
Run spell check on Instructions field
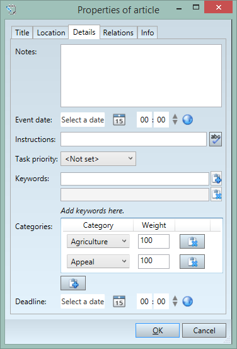(x=216, y=139)
